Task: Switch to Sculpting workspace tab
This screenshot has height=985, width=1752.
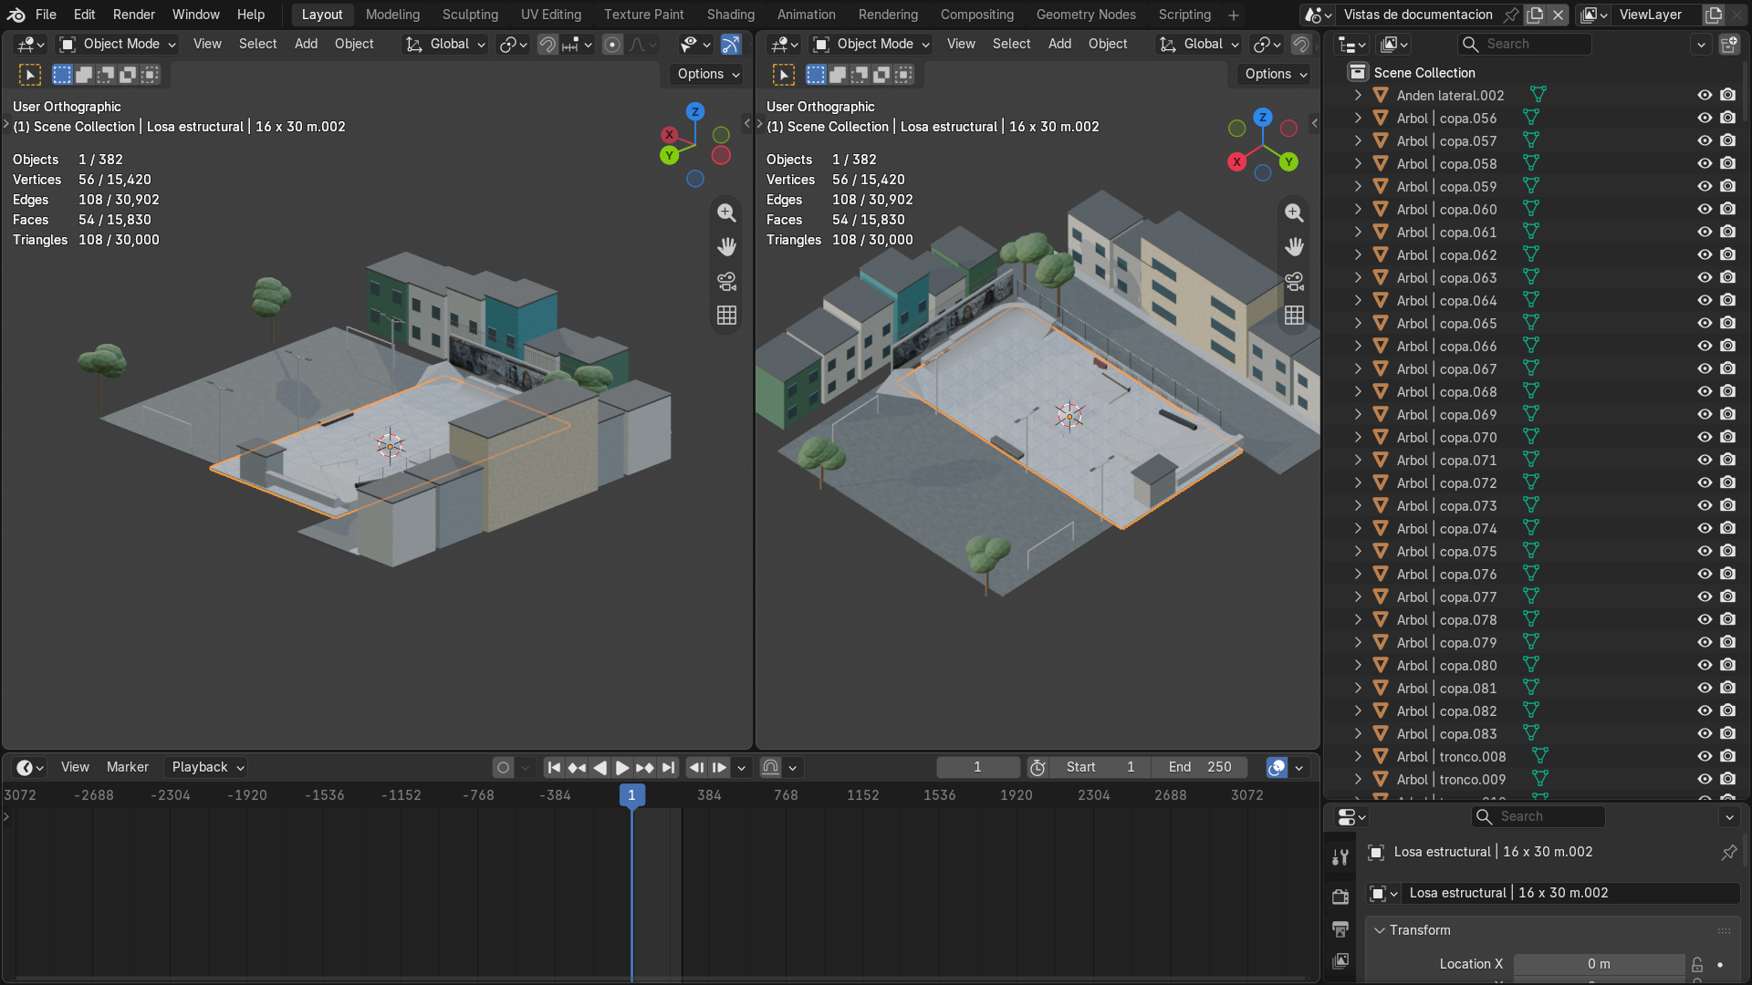Action: (x=470, y=15)
